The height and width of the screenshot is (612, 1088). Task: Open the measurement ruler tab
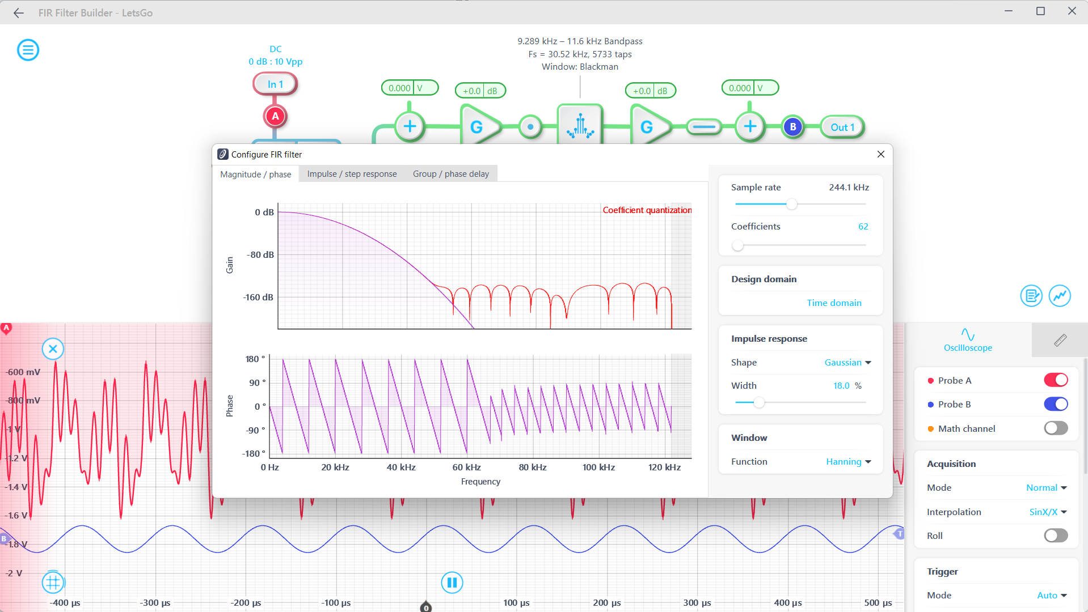[1060, 340]
